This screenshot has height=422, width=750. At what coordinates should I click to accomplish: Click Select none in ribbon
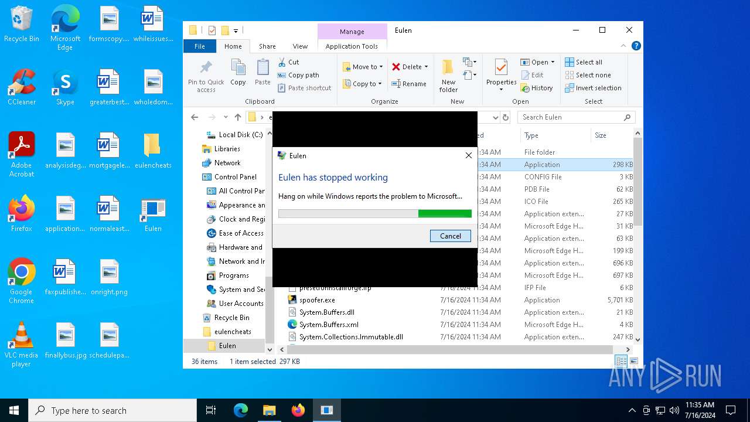[588, 75]
